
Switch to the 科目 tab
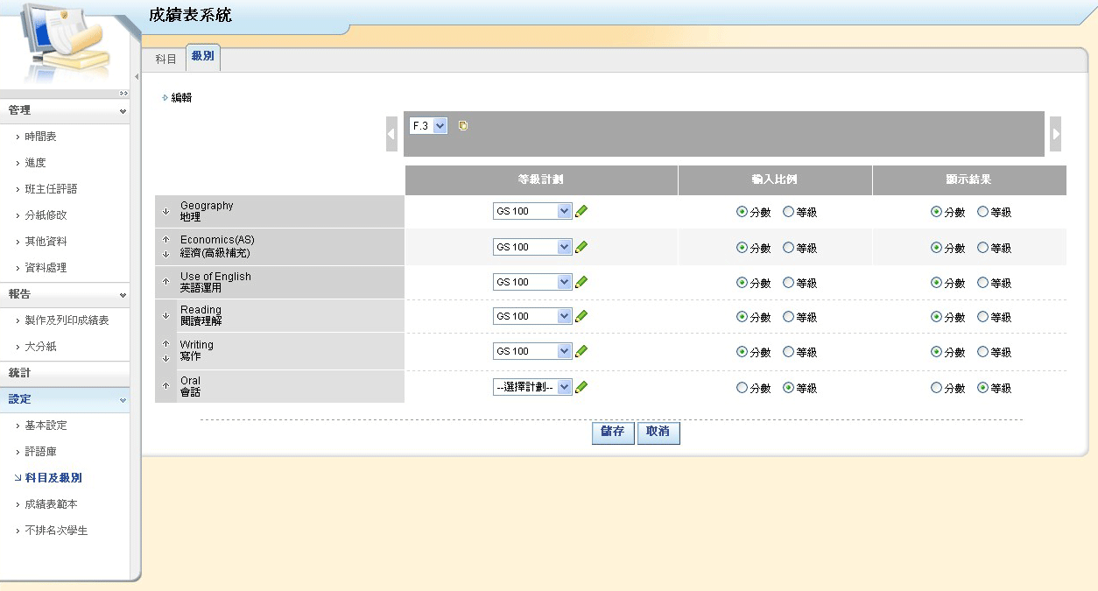165,59
